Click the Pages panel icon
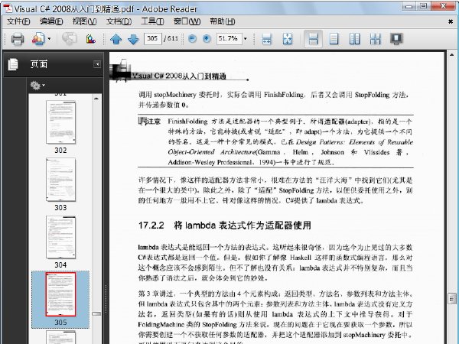 click(13, 64)
